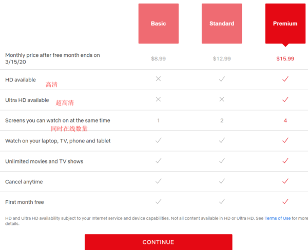This screenshot has width=308, height=250.
Task: Click the $12.99 Standard price
Action: (x=222, y=58)
